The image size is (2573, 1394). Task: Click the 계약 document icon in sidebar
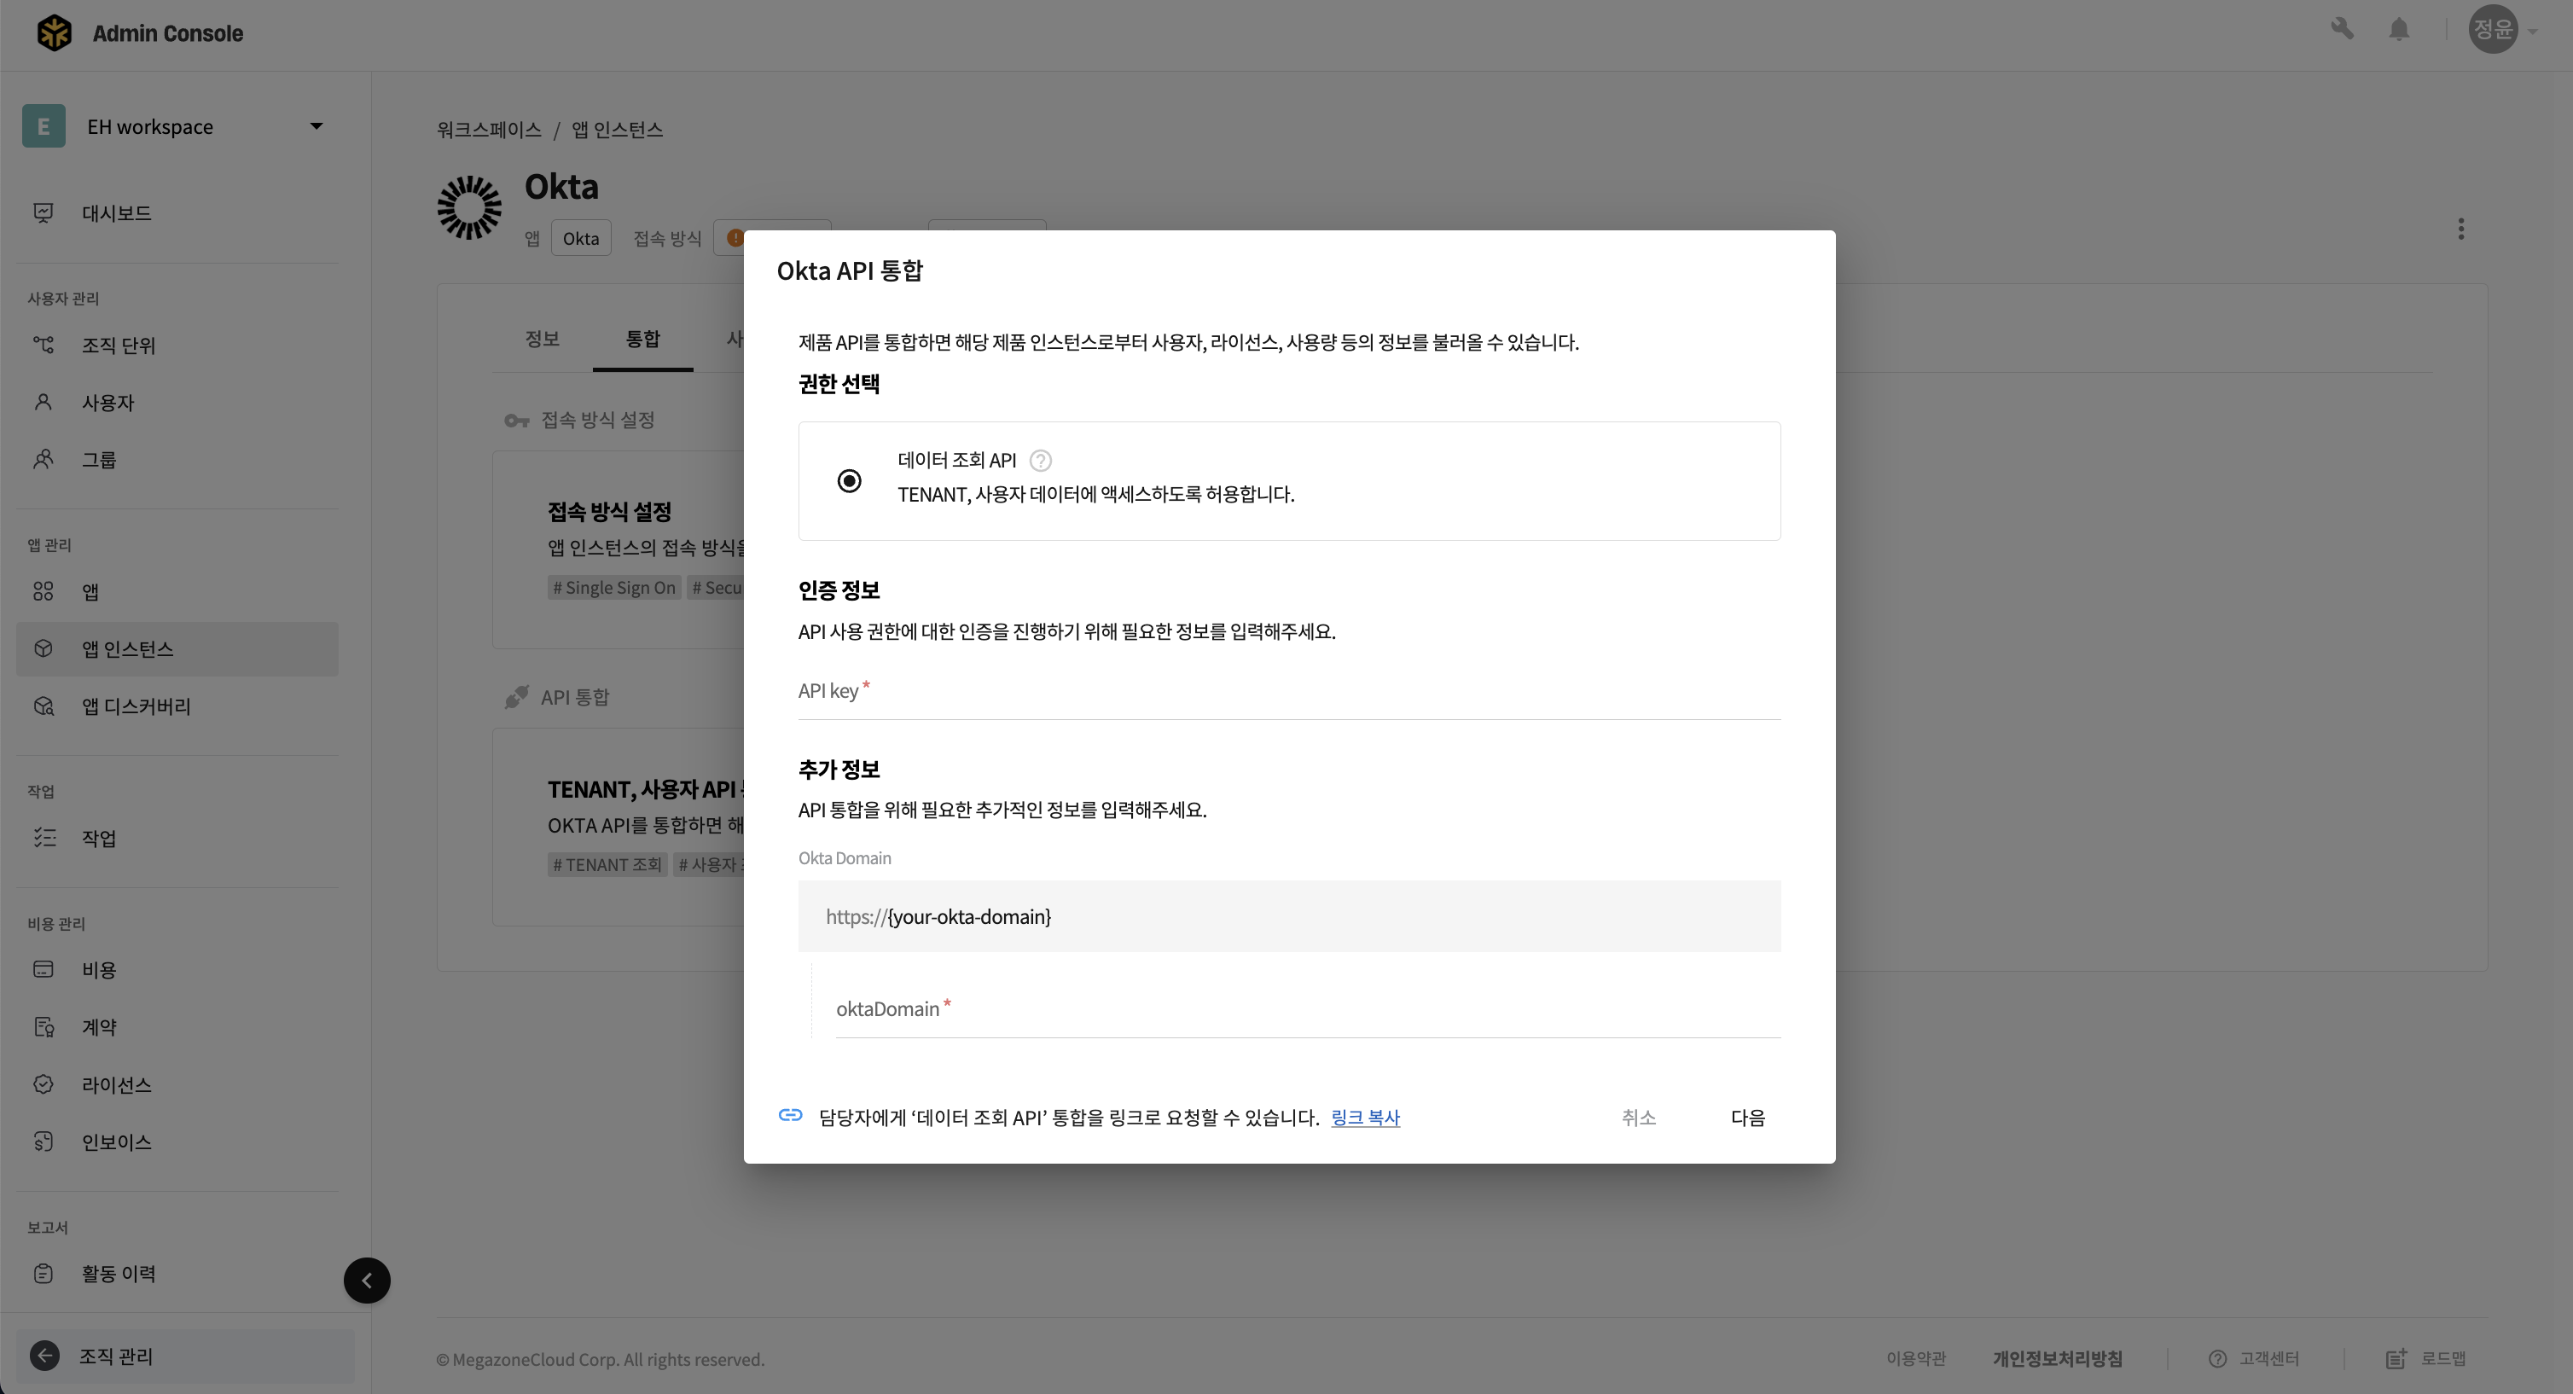[x=43, y=1026]
